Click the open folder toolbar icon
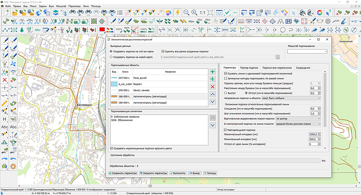Image resolution: width=361 pixels, height=195 pixels. (x=15, y=13)
